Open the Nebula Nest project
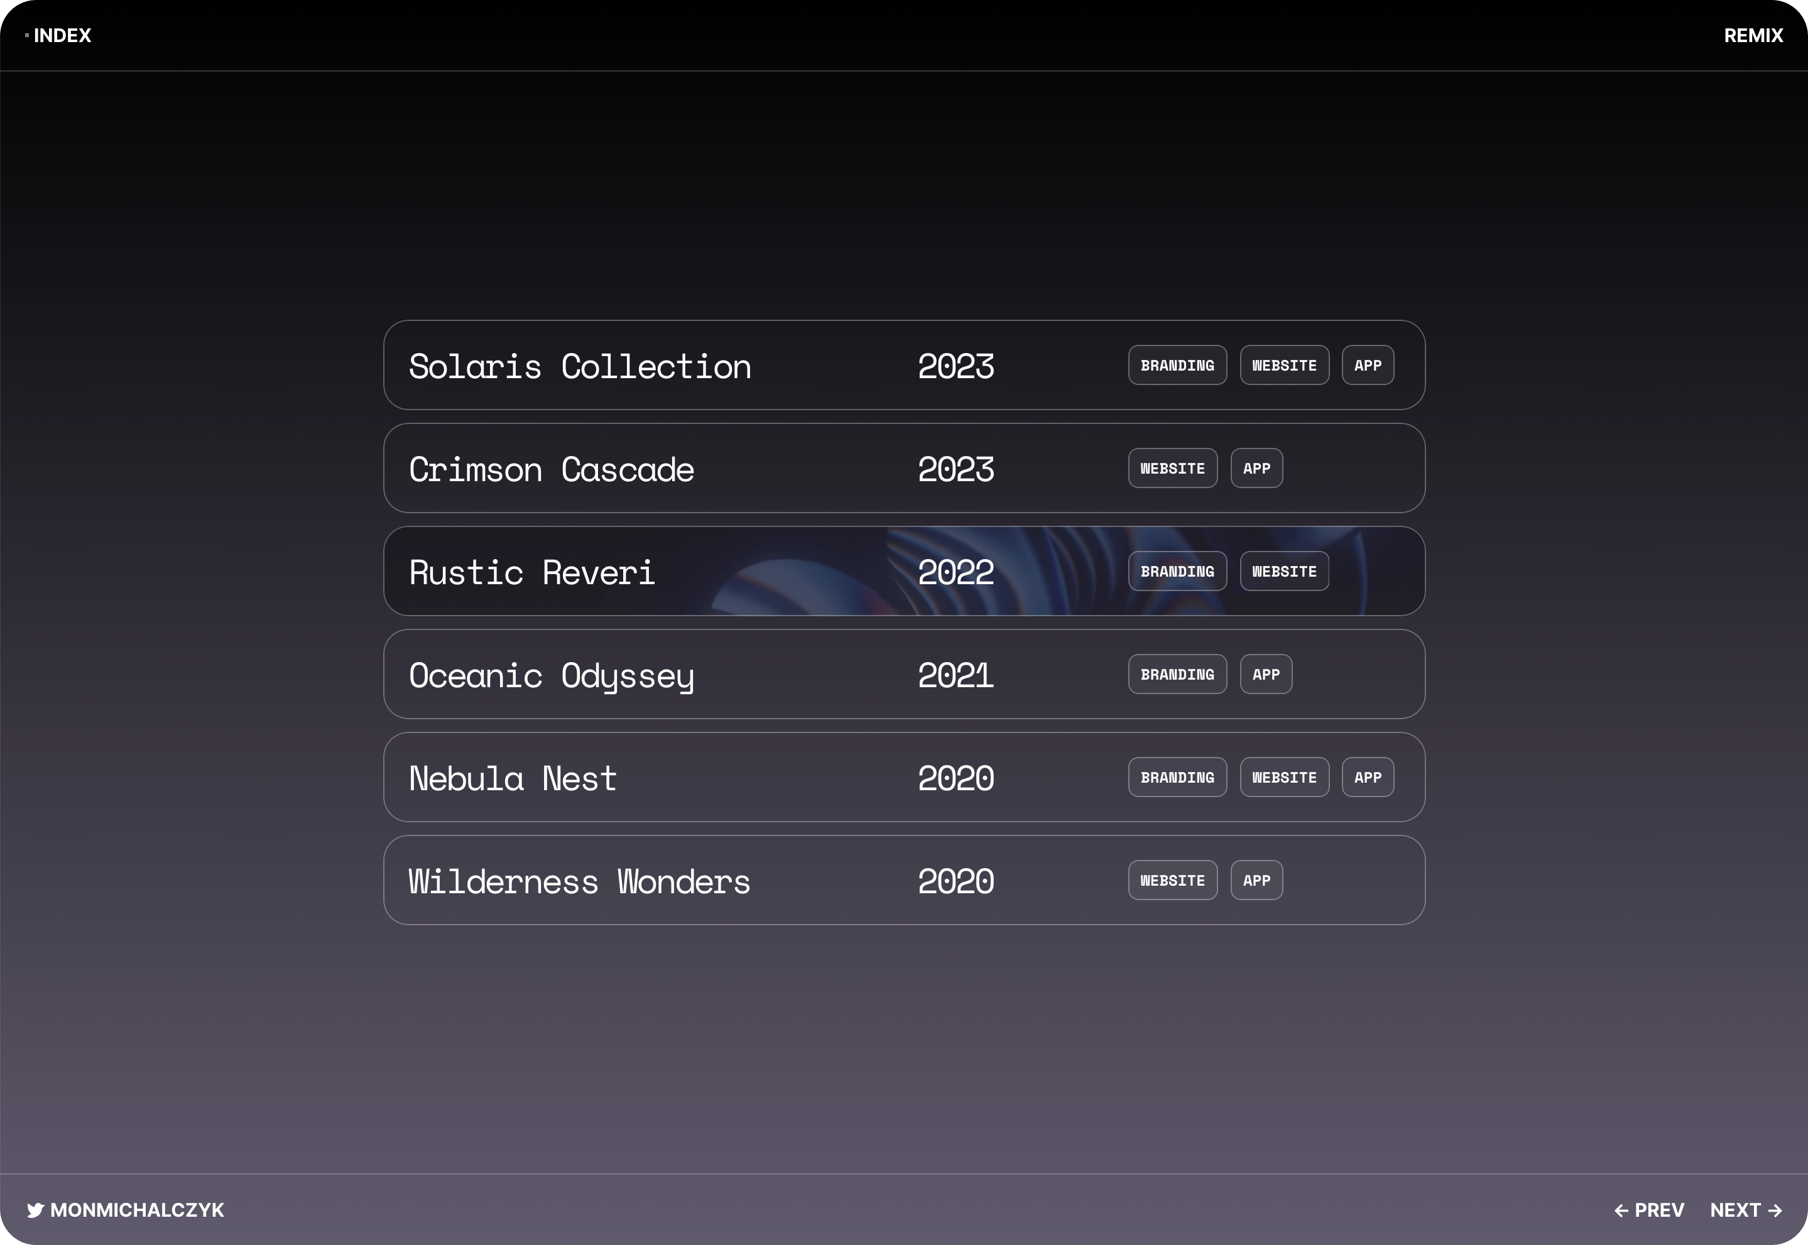1808x1245 pixels. [904, 777]
